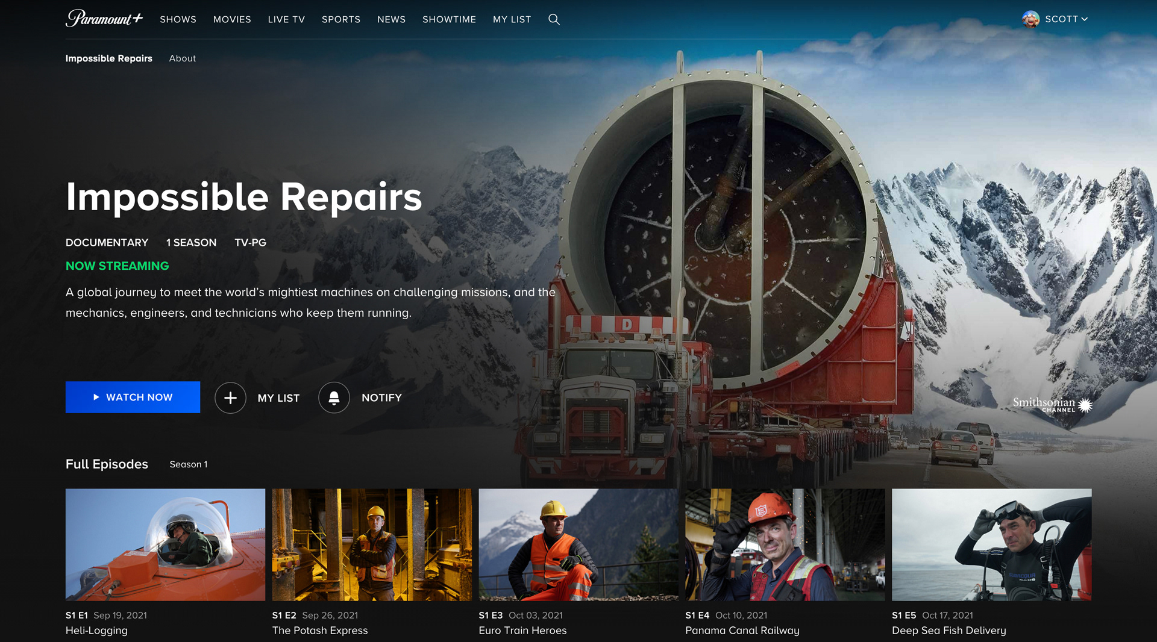Enable alerts with the bell icon
1157x642 pixels.
click(334, 397)
